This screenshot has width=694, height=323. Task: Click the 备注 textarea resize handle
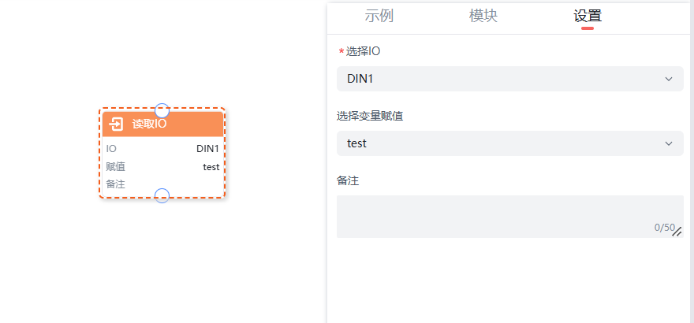[x=677, y=232]
